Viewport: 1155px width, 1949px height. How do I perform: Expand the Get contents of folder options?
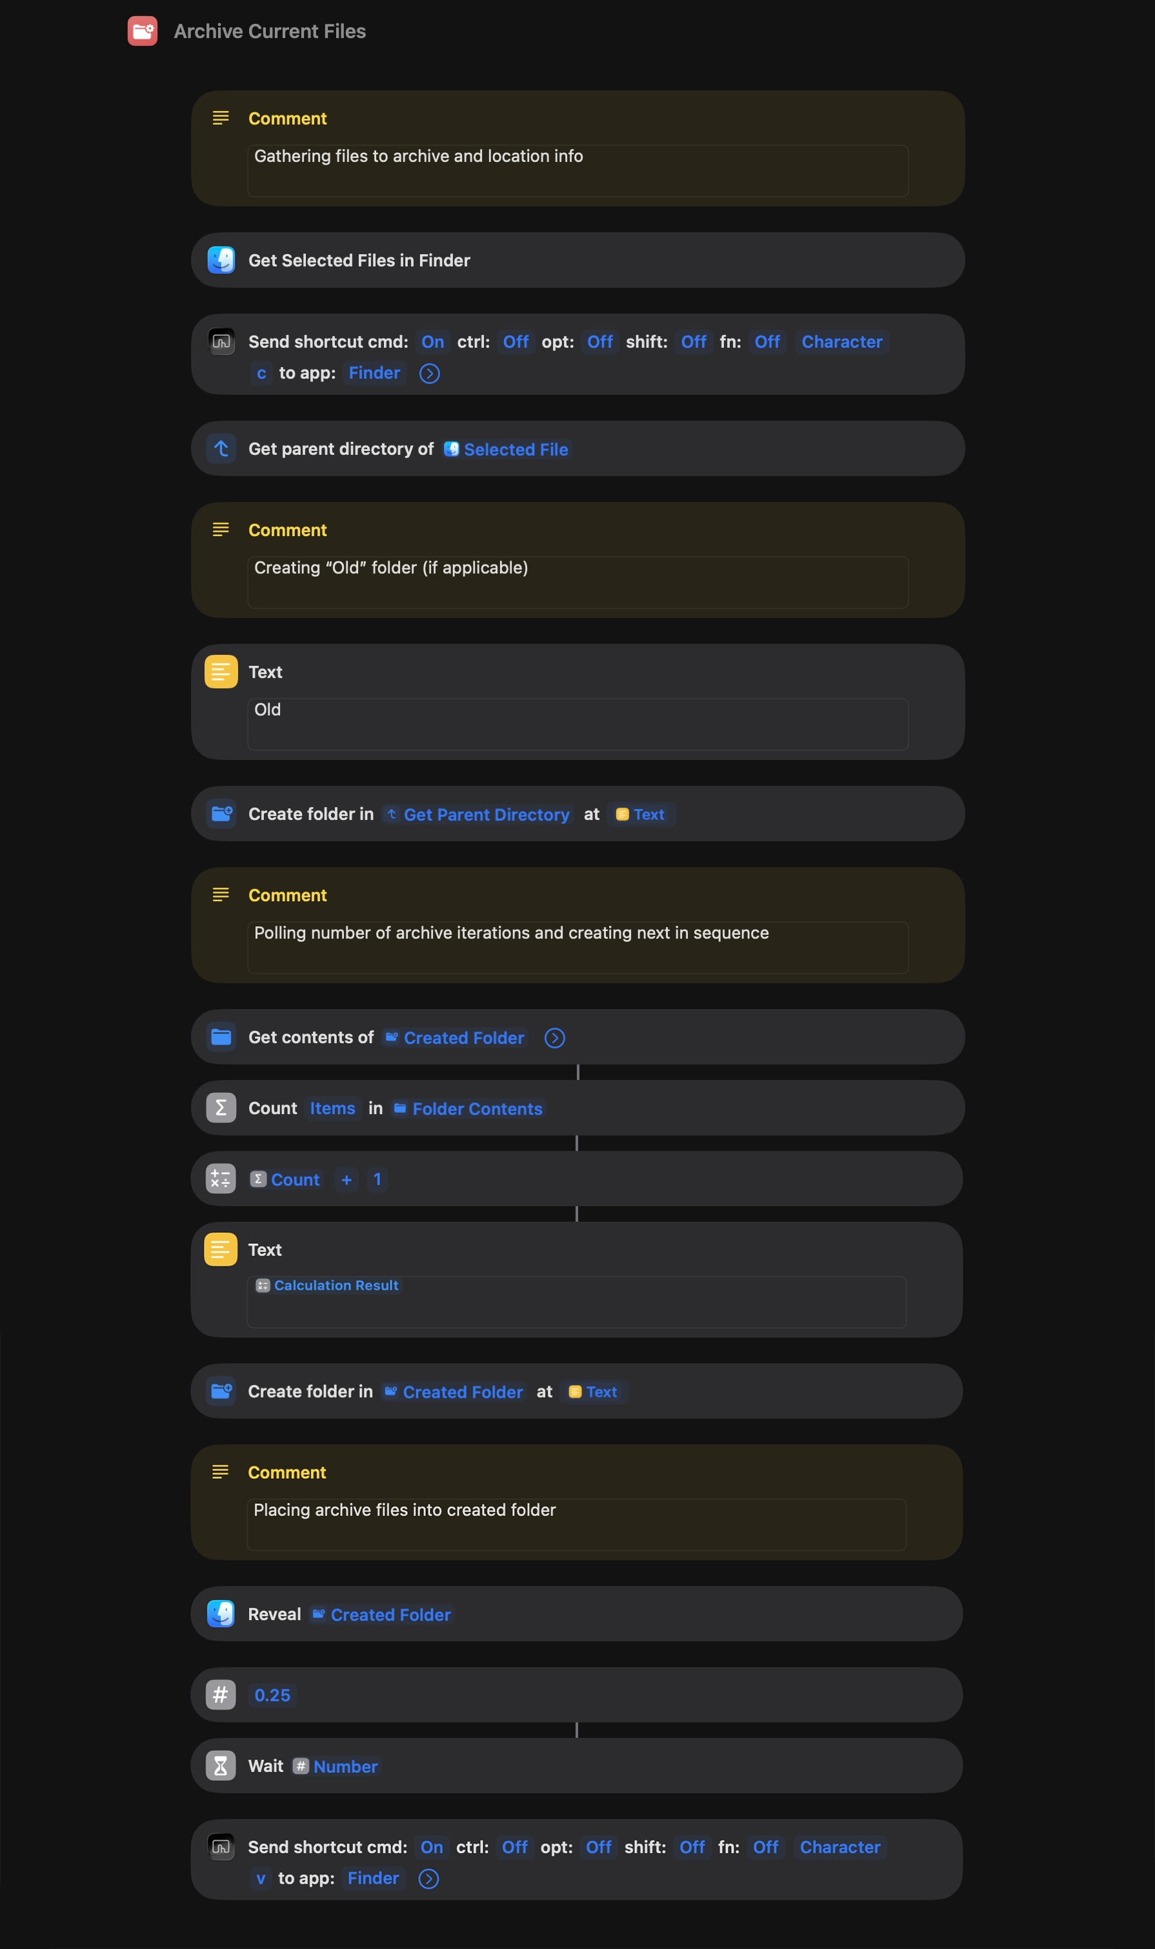point(554,1038)
